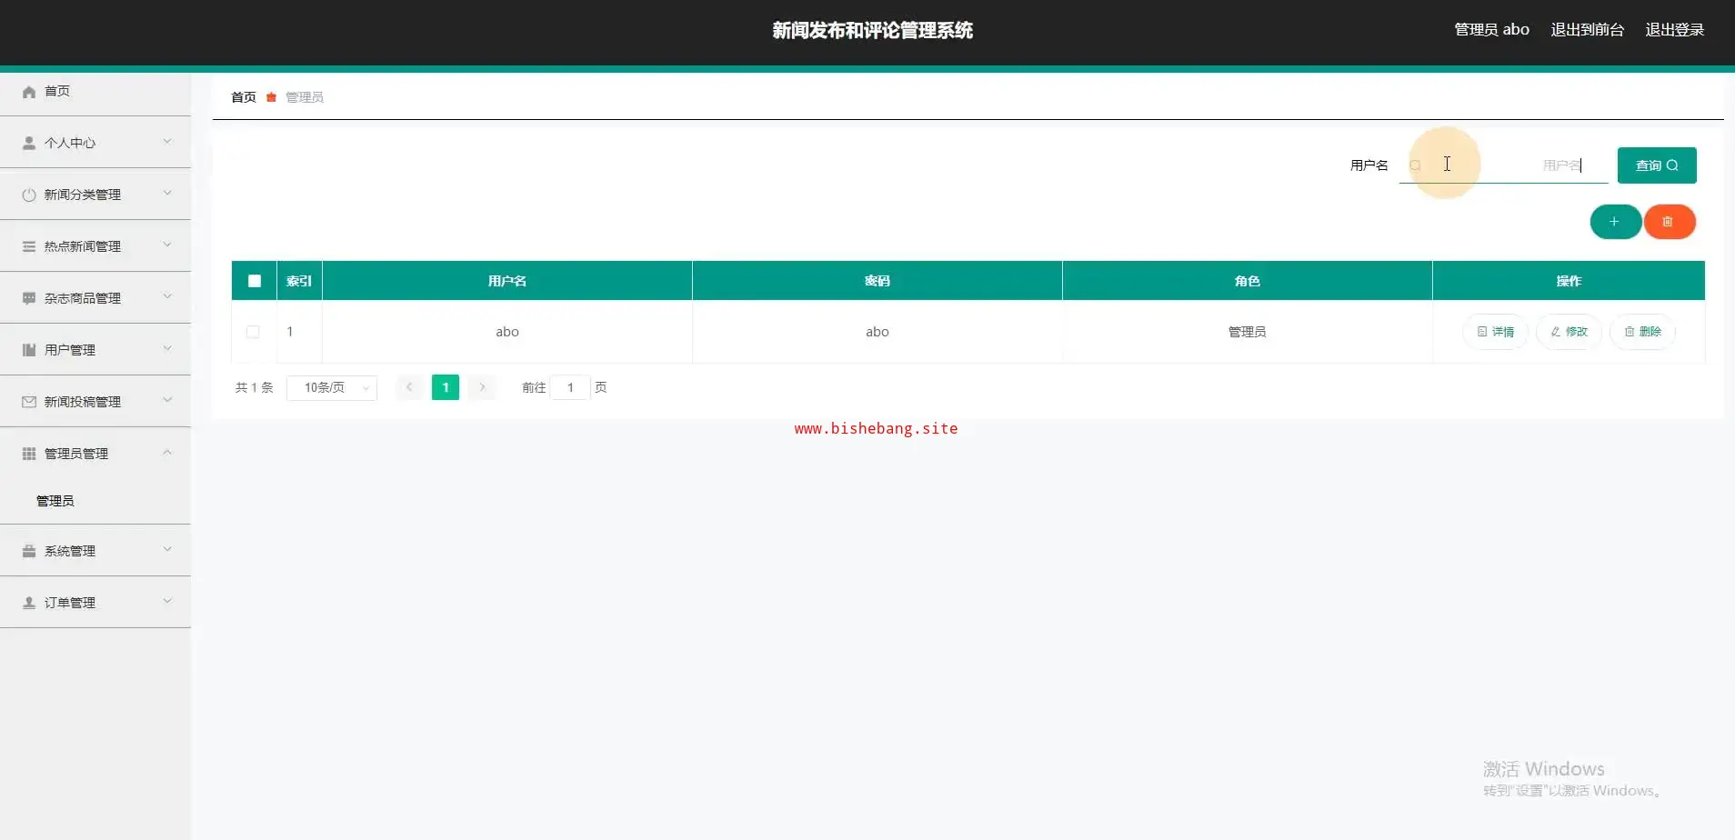
Task: Collapse the 管理员管理 menu chevron
Action: tap(167, 453)
